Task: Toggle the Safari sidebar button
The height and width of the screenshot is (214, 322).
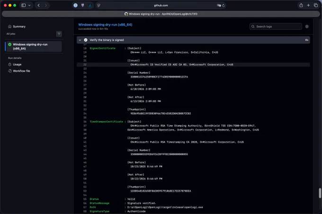Action: coord(24,5)
